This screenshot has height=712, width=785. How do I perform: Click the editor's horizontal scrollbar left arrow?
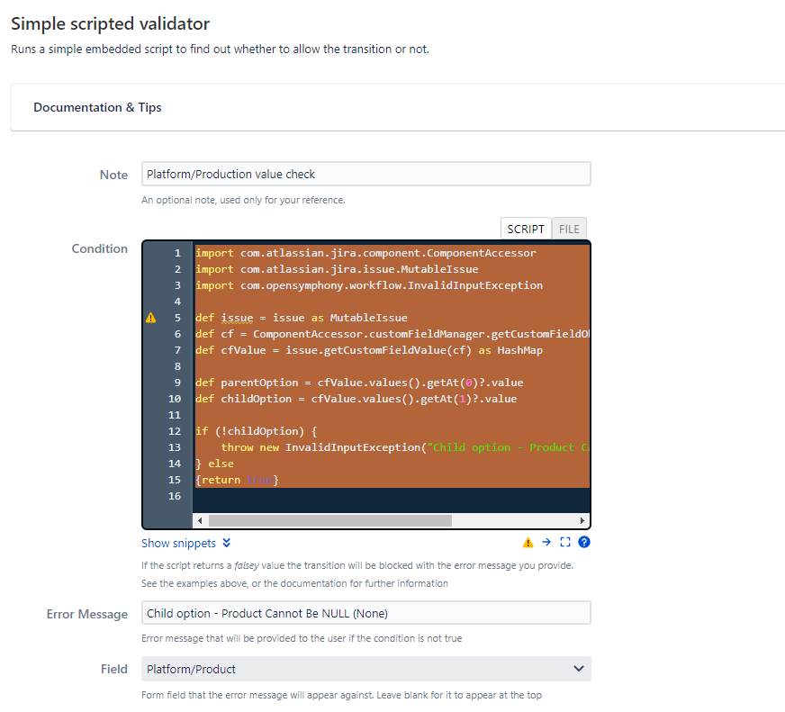click(x=200, y=521)
